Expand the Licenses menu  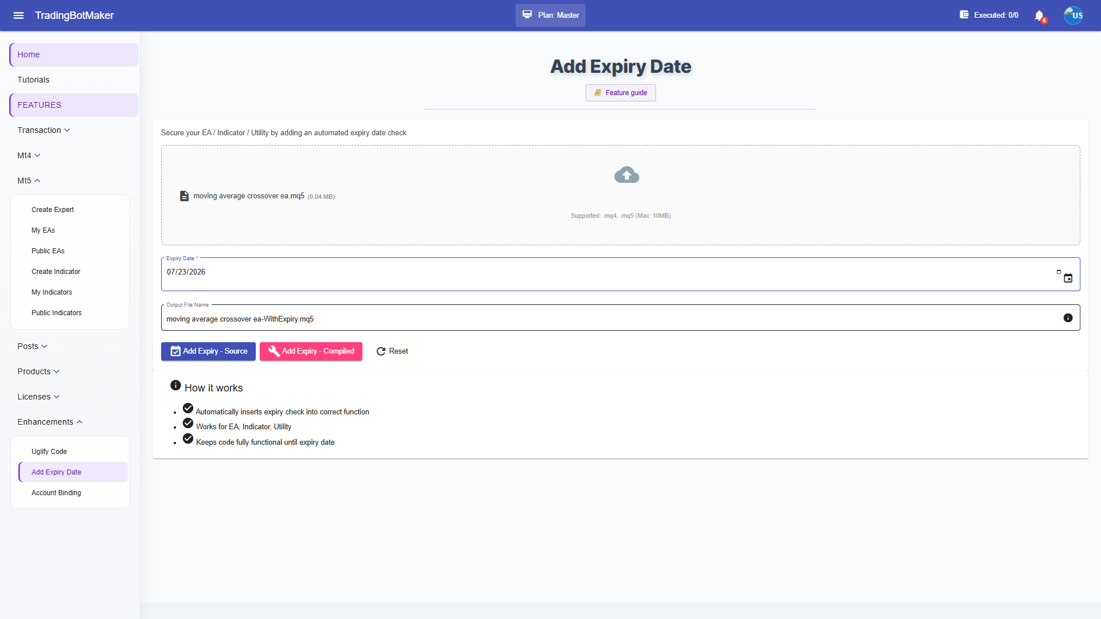click(x=38, y=397)
